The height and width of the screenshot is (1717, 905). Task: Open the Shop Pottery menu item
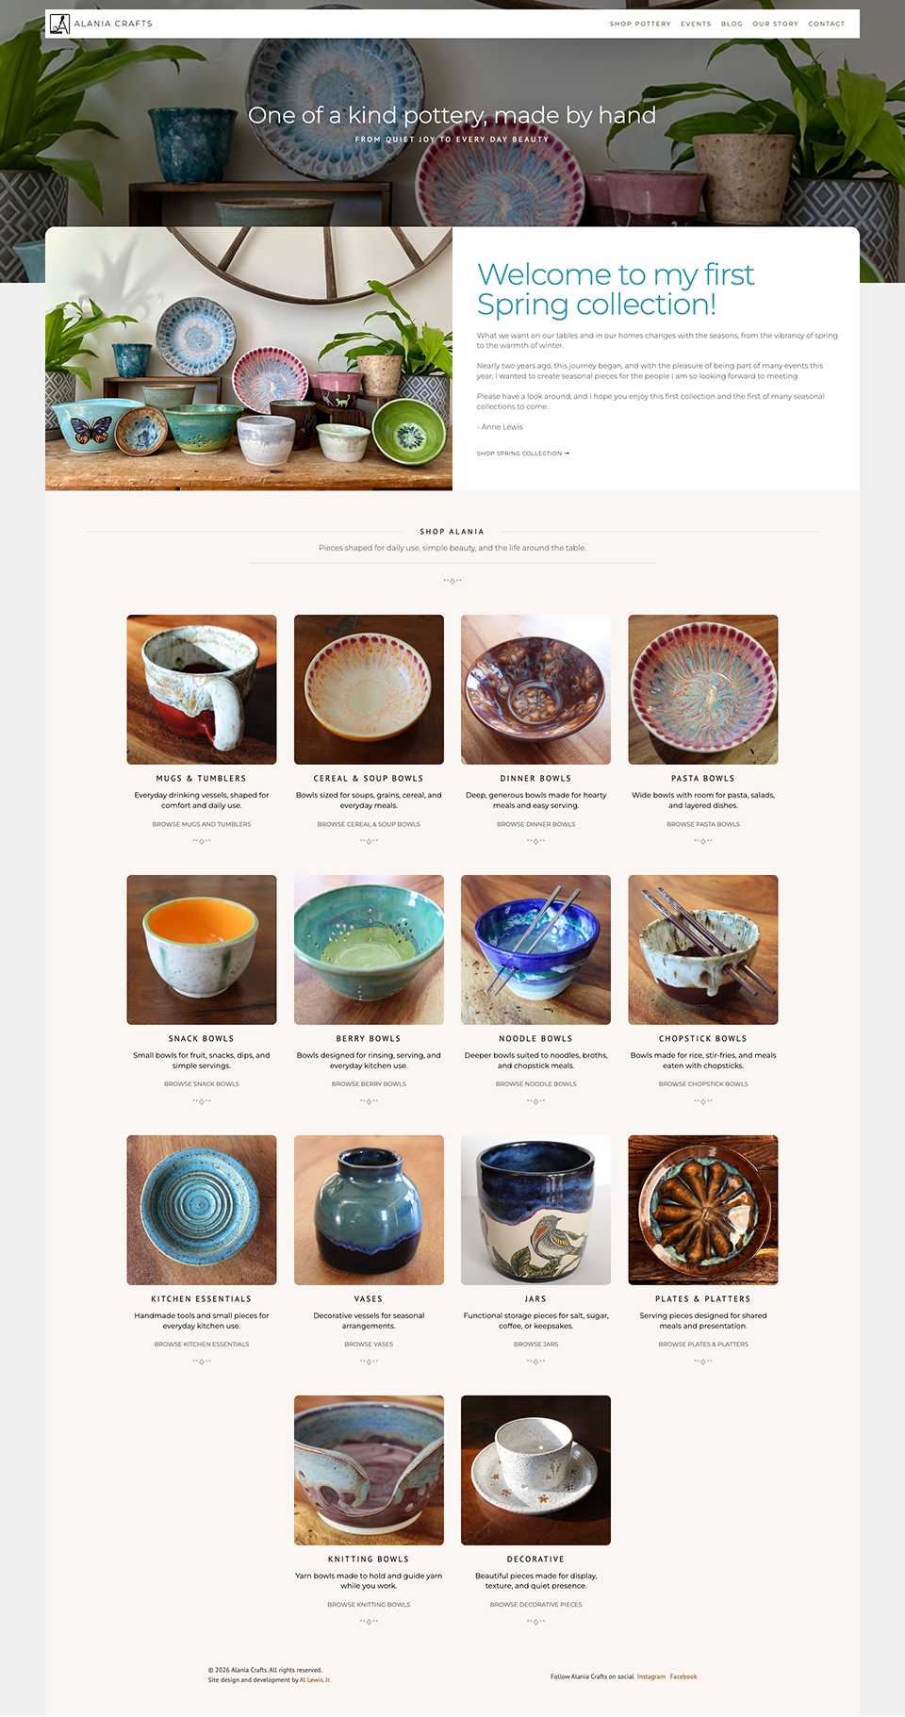(640, 24)
